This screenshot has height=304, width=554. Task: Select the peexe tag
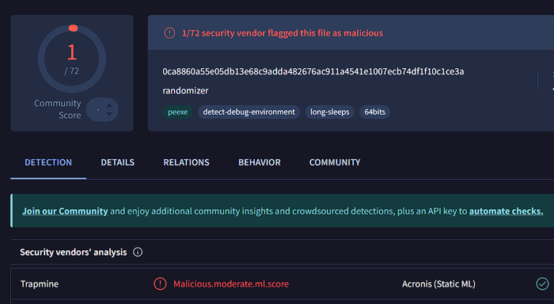(x=178, y=112)
